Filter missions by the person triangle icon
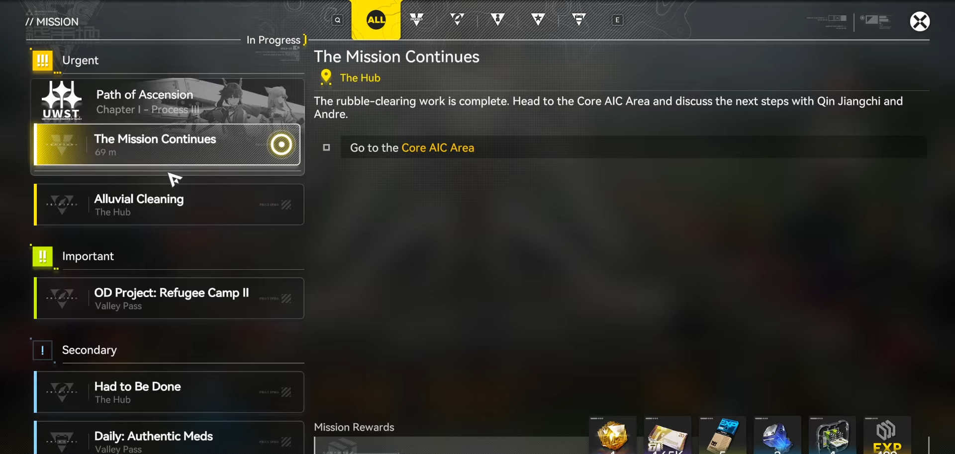Image resolution: width=955 pixels, height=454 pixels. tap(497, 20)
